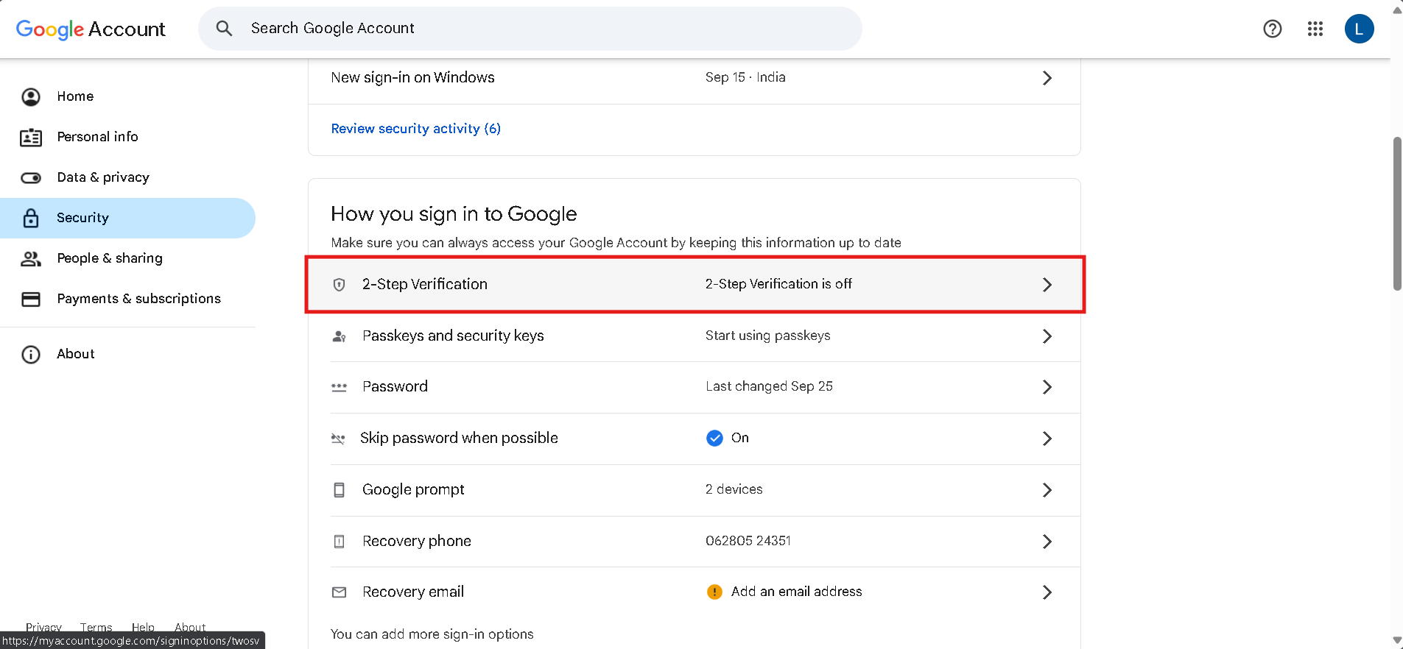Open the Recovery phone setting
The width and height of the screenshot is (1403, 649).
click(x=417, y=542)
